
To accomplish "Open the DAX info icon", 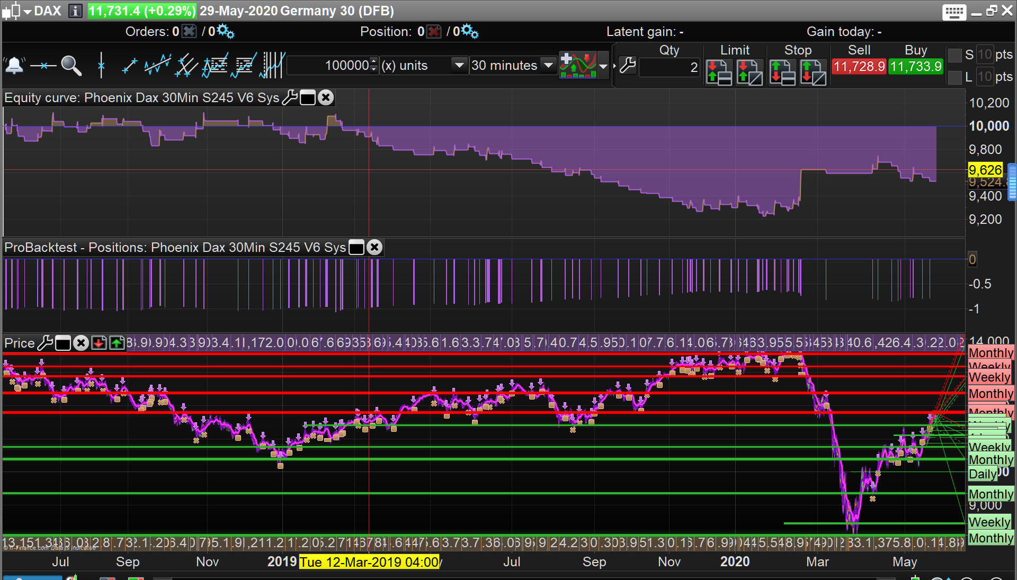I will pos(75,11).
